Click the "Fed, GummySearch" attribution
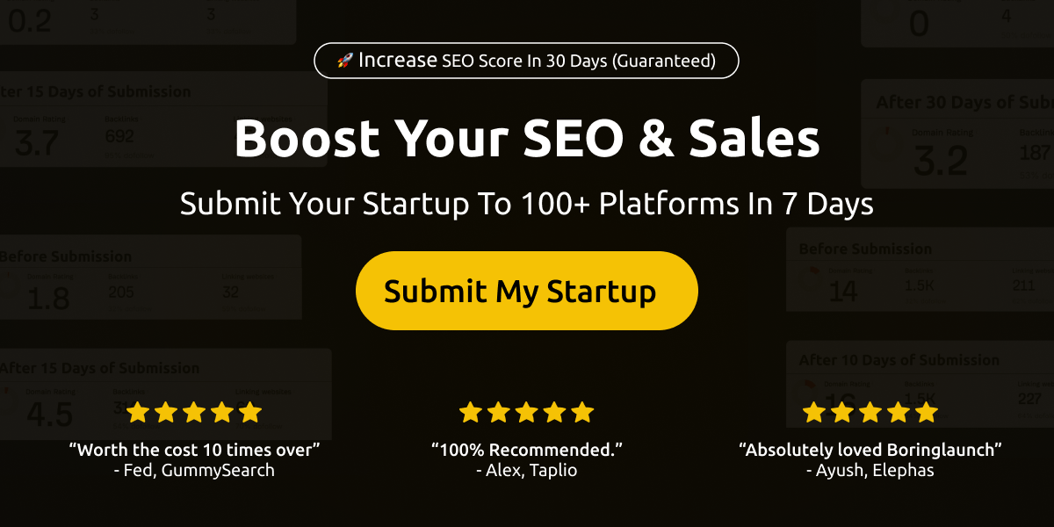 click(194, 471)
